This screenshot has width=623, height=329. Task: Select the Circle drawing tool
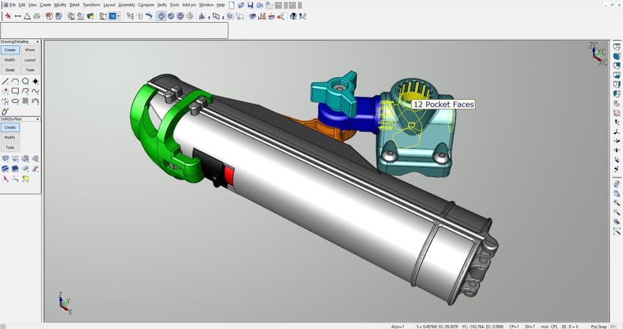[25, 81]
